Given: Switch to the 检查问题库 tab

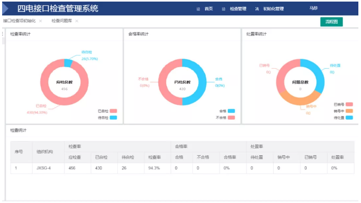Looking at the screenshot, I should pyautogui.click(x=62, y=21).
